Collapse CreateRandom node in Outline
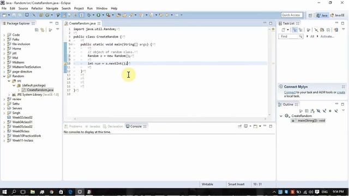 click(281, 116)
